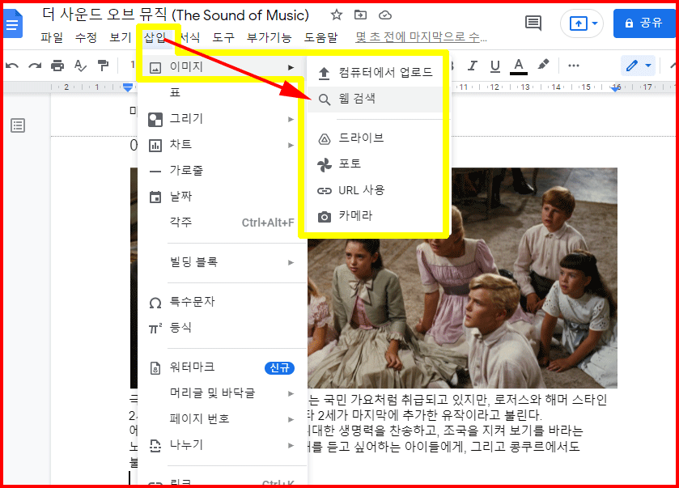This screenshot has height=488, width=679.
Task: Check the cloud save status icon
Action: [x=384, y=15]
